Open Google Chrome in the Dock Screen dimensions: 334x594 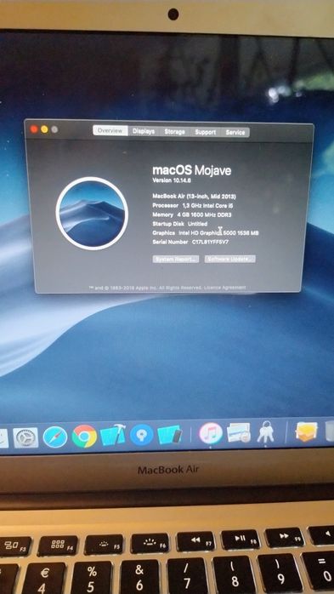[84, 436]
